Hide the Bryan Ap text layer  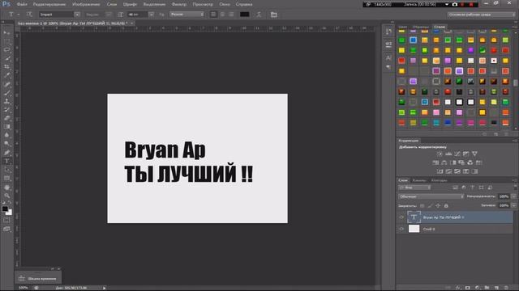[x=401, y=217]
